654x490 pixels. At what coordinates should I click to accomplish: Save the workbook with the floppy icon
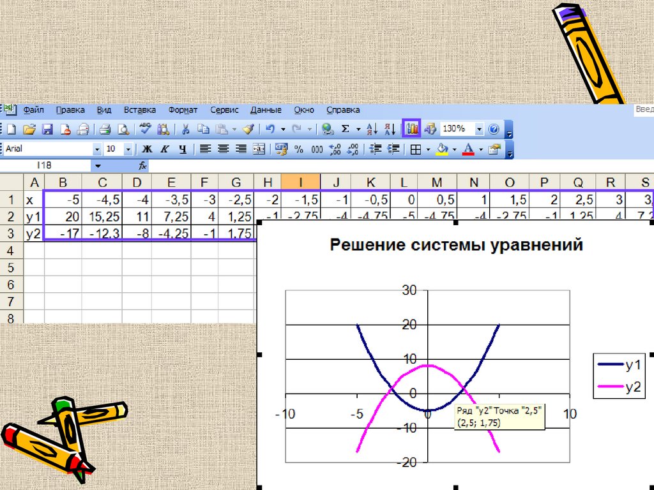click(47, 130)
